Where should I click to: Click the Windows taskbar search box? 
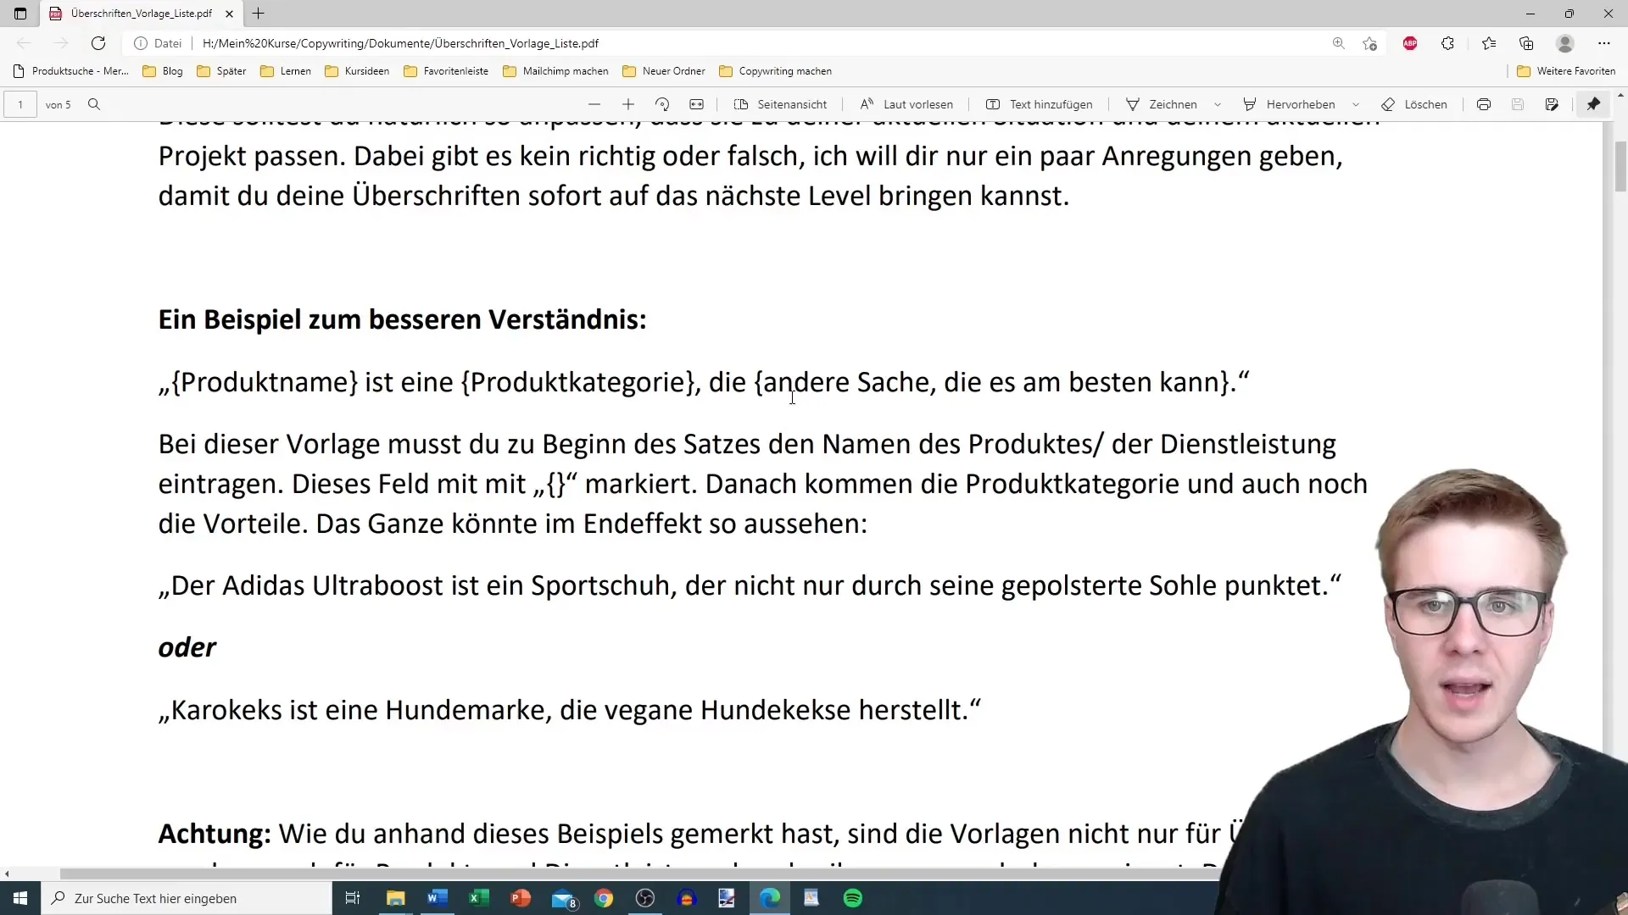(187, 898)
